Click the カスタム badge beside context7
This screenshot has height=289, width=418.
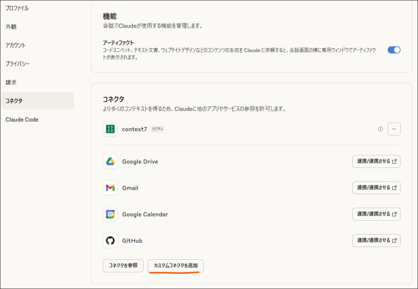pyautogui.click(x=158, y=129)
